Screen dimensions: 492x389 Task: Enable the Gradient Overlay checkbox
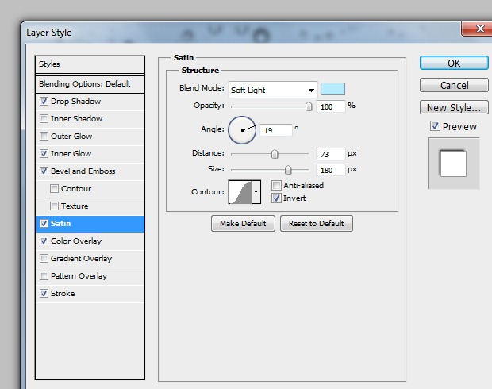pos(44,258)
